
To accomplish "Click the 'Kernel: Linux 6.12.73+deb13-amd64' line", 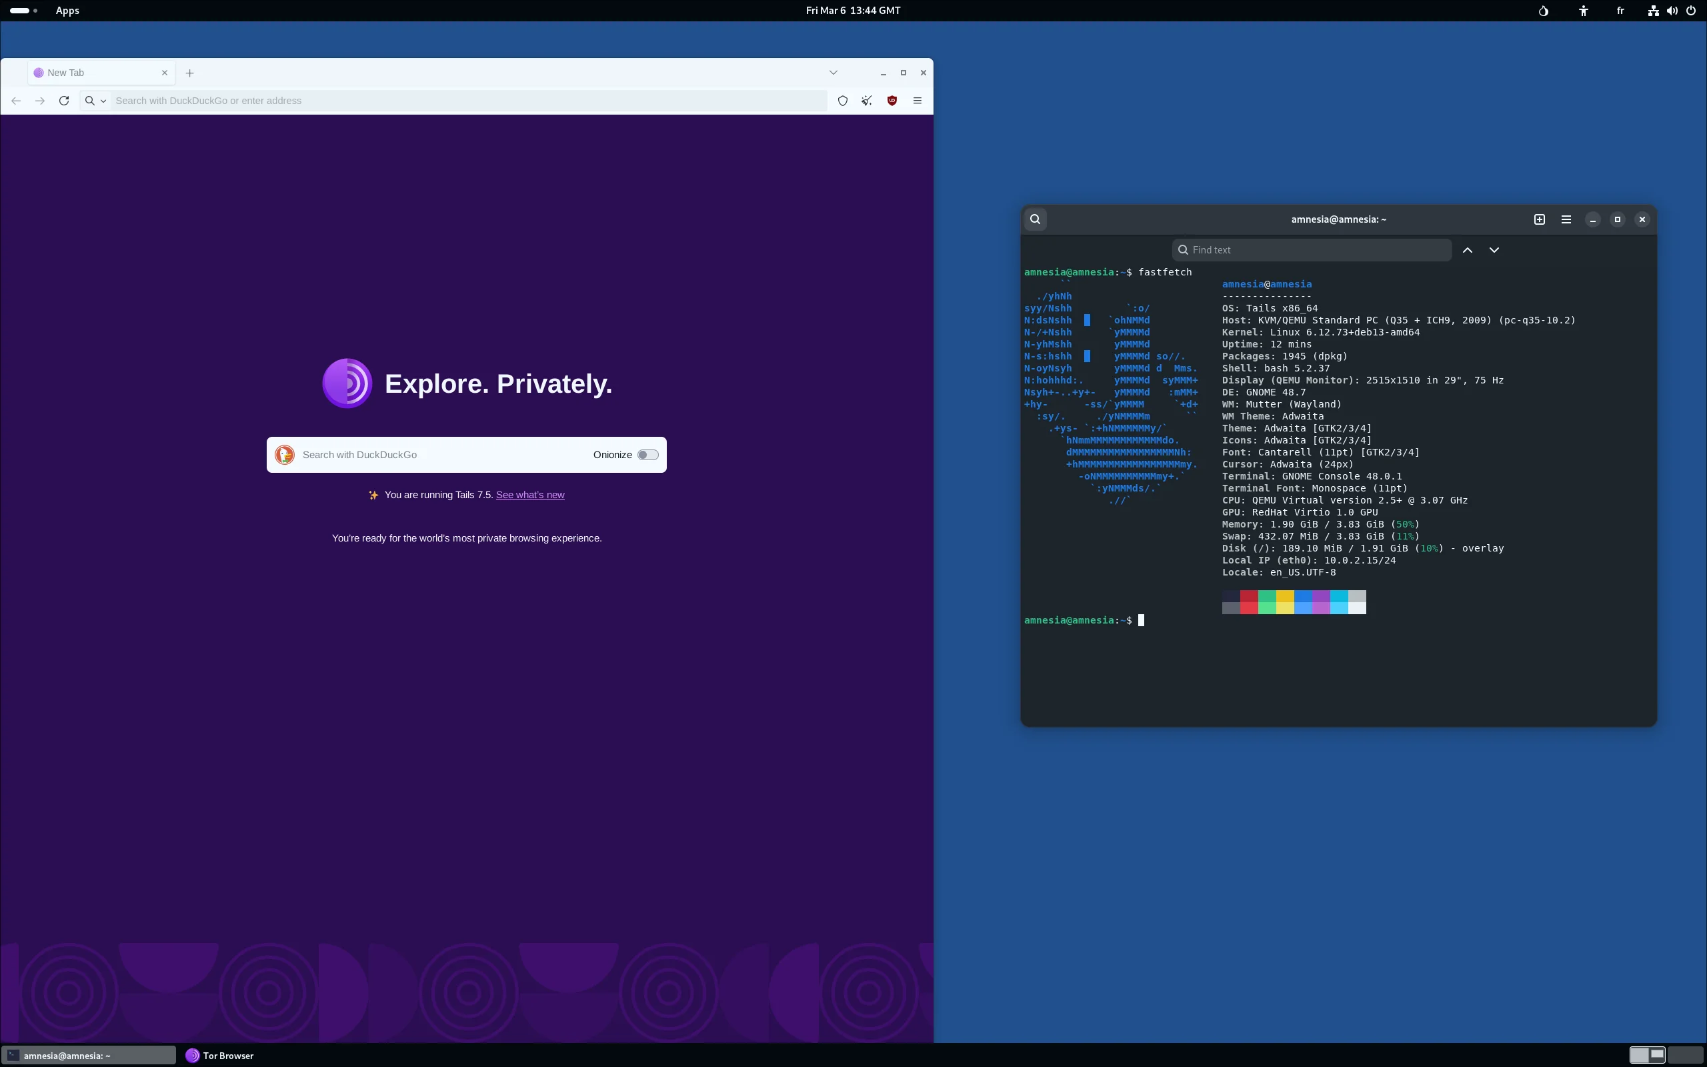I will pyautogui.click(x=1320, y=332).
